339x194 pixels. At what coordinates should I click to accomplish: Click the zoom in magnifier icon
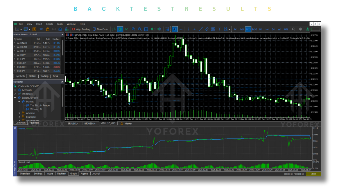tap(133, 29)
